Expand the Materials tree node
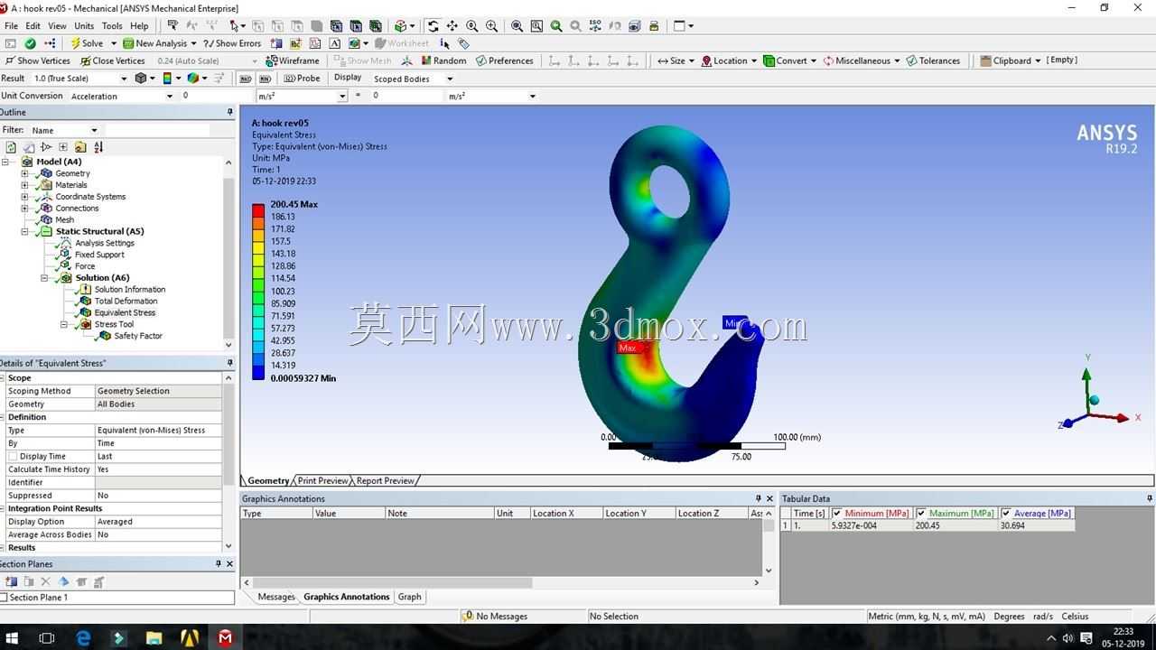Screen dimensions: 1156x650 [x=25, y=185]
